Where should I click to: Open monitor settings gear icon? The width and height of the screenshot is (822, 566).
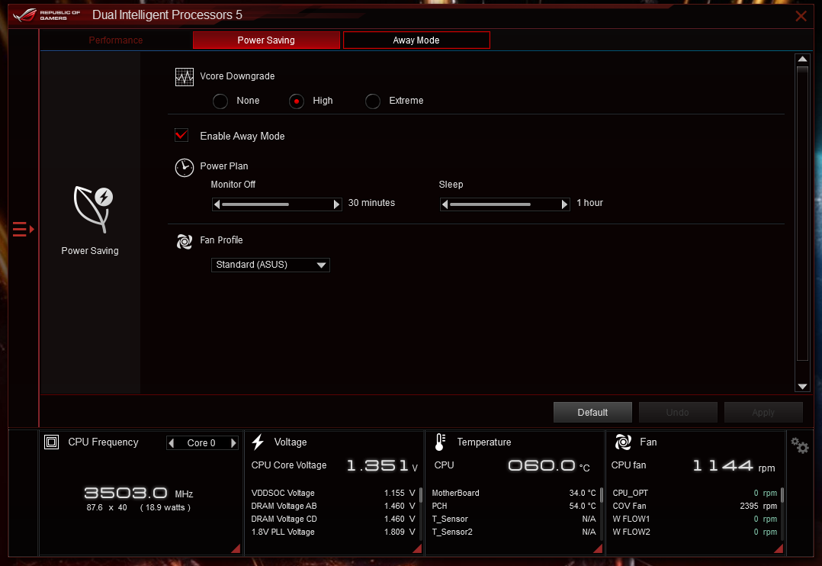[800, 446]
